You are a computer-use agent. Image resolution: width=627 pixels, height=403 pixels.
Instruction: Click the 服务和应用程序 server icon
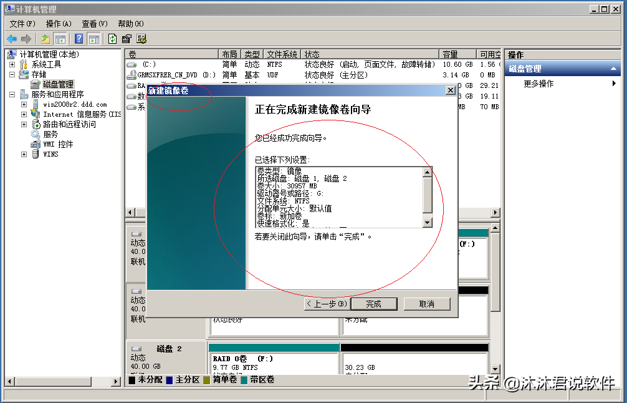tap(24, 94)
